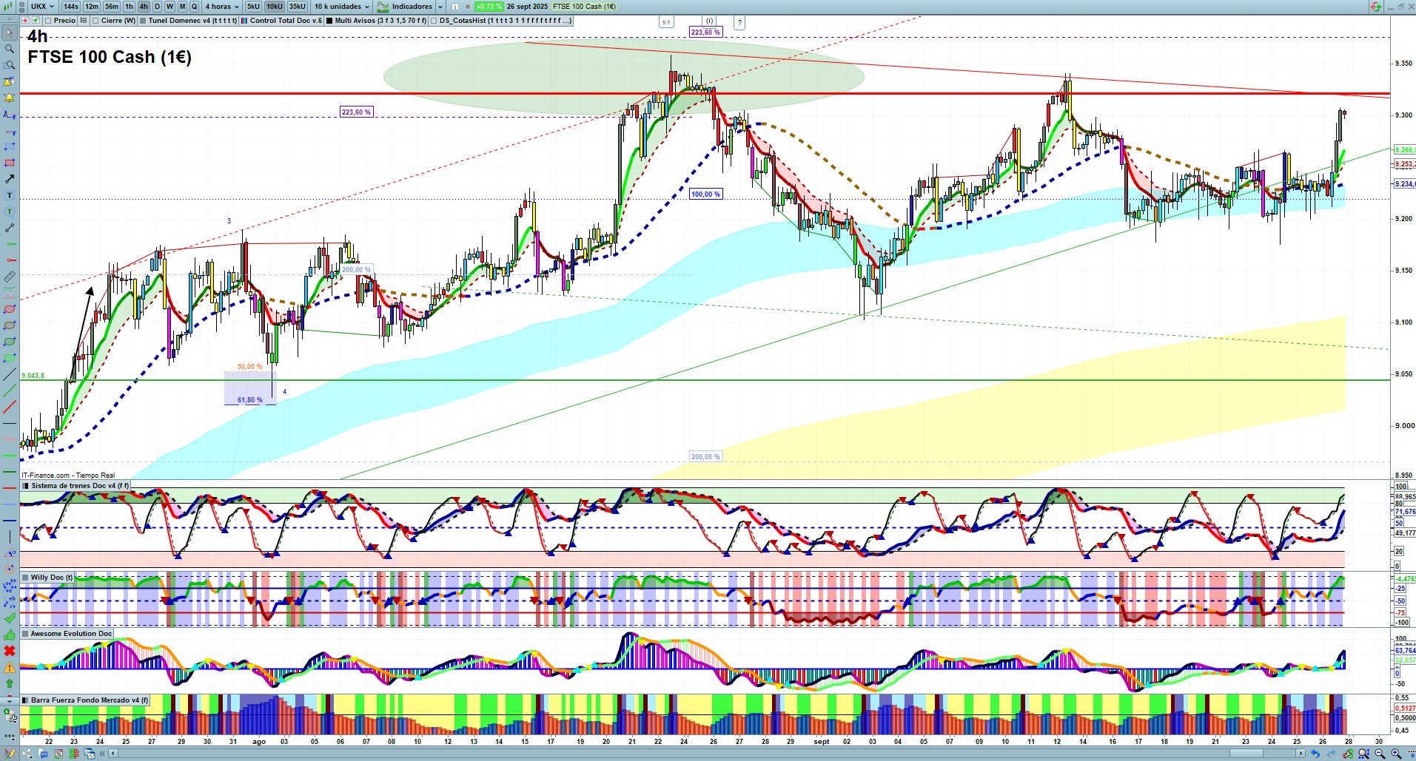Toggle Control Total Doc v.6 indicator

244,21
